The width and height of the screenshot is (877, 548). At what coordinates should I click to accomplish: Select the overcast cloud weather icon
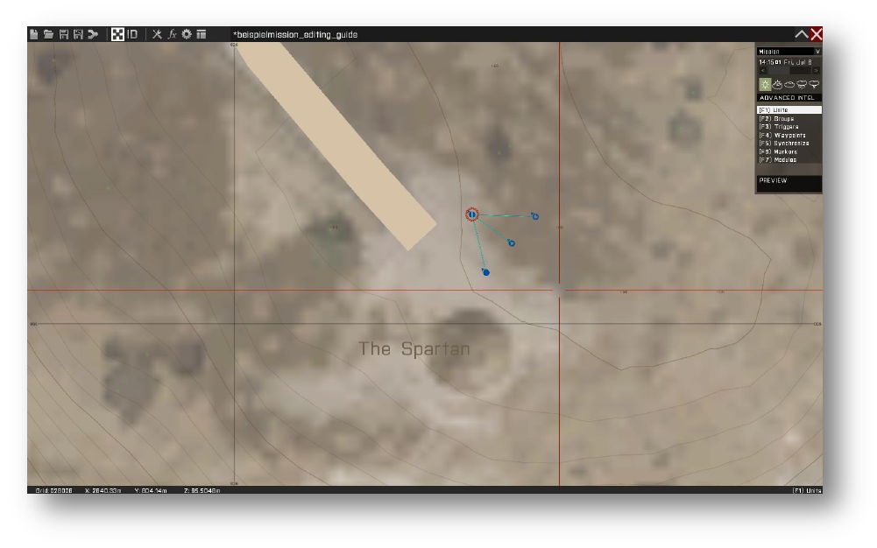point(789,84)
